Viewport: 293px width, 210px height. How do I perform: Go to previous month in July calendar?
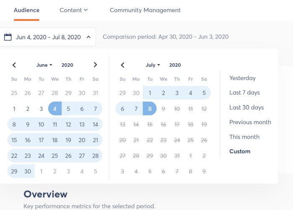click(x=123, y=65)
